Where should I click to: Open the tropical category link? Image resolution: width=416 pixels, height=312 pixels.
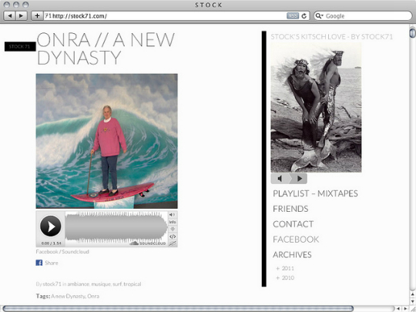[x=133, y=283]
